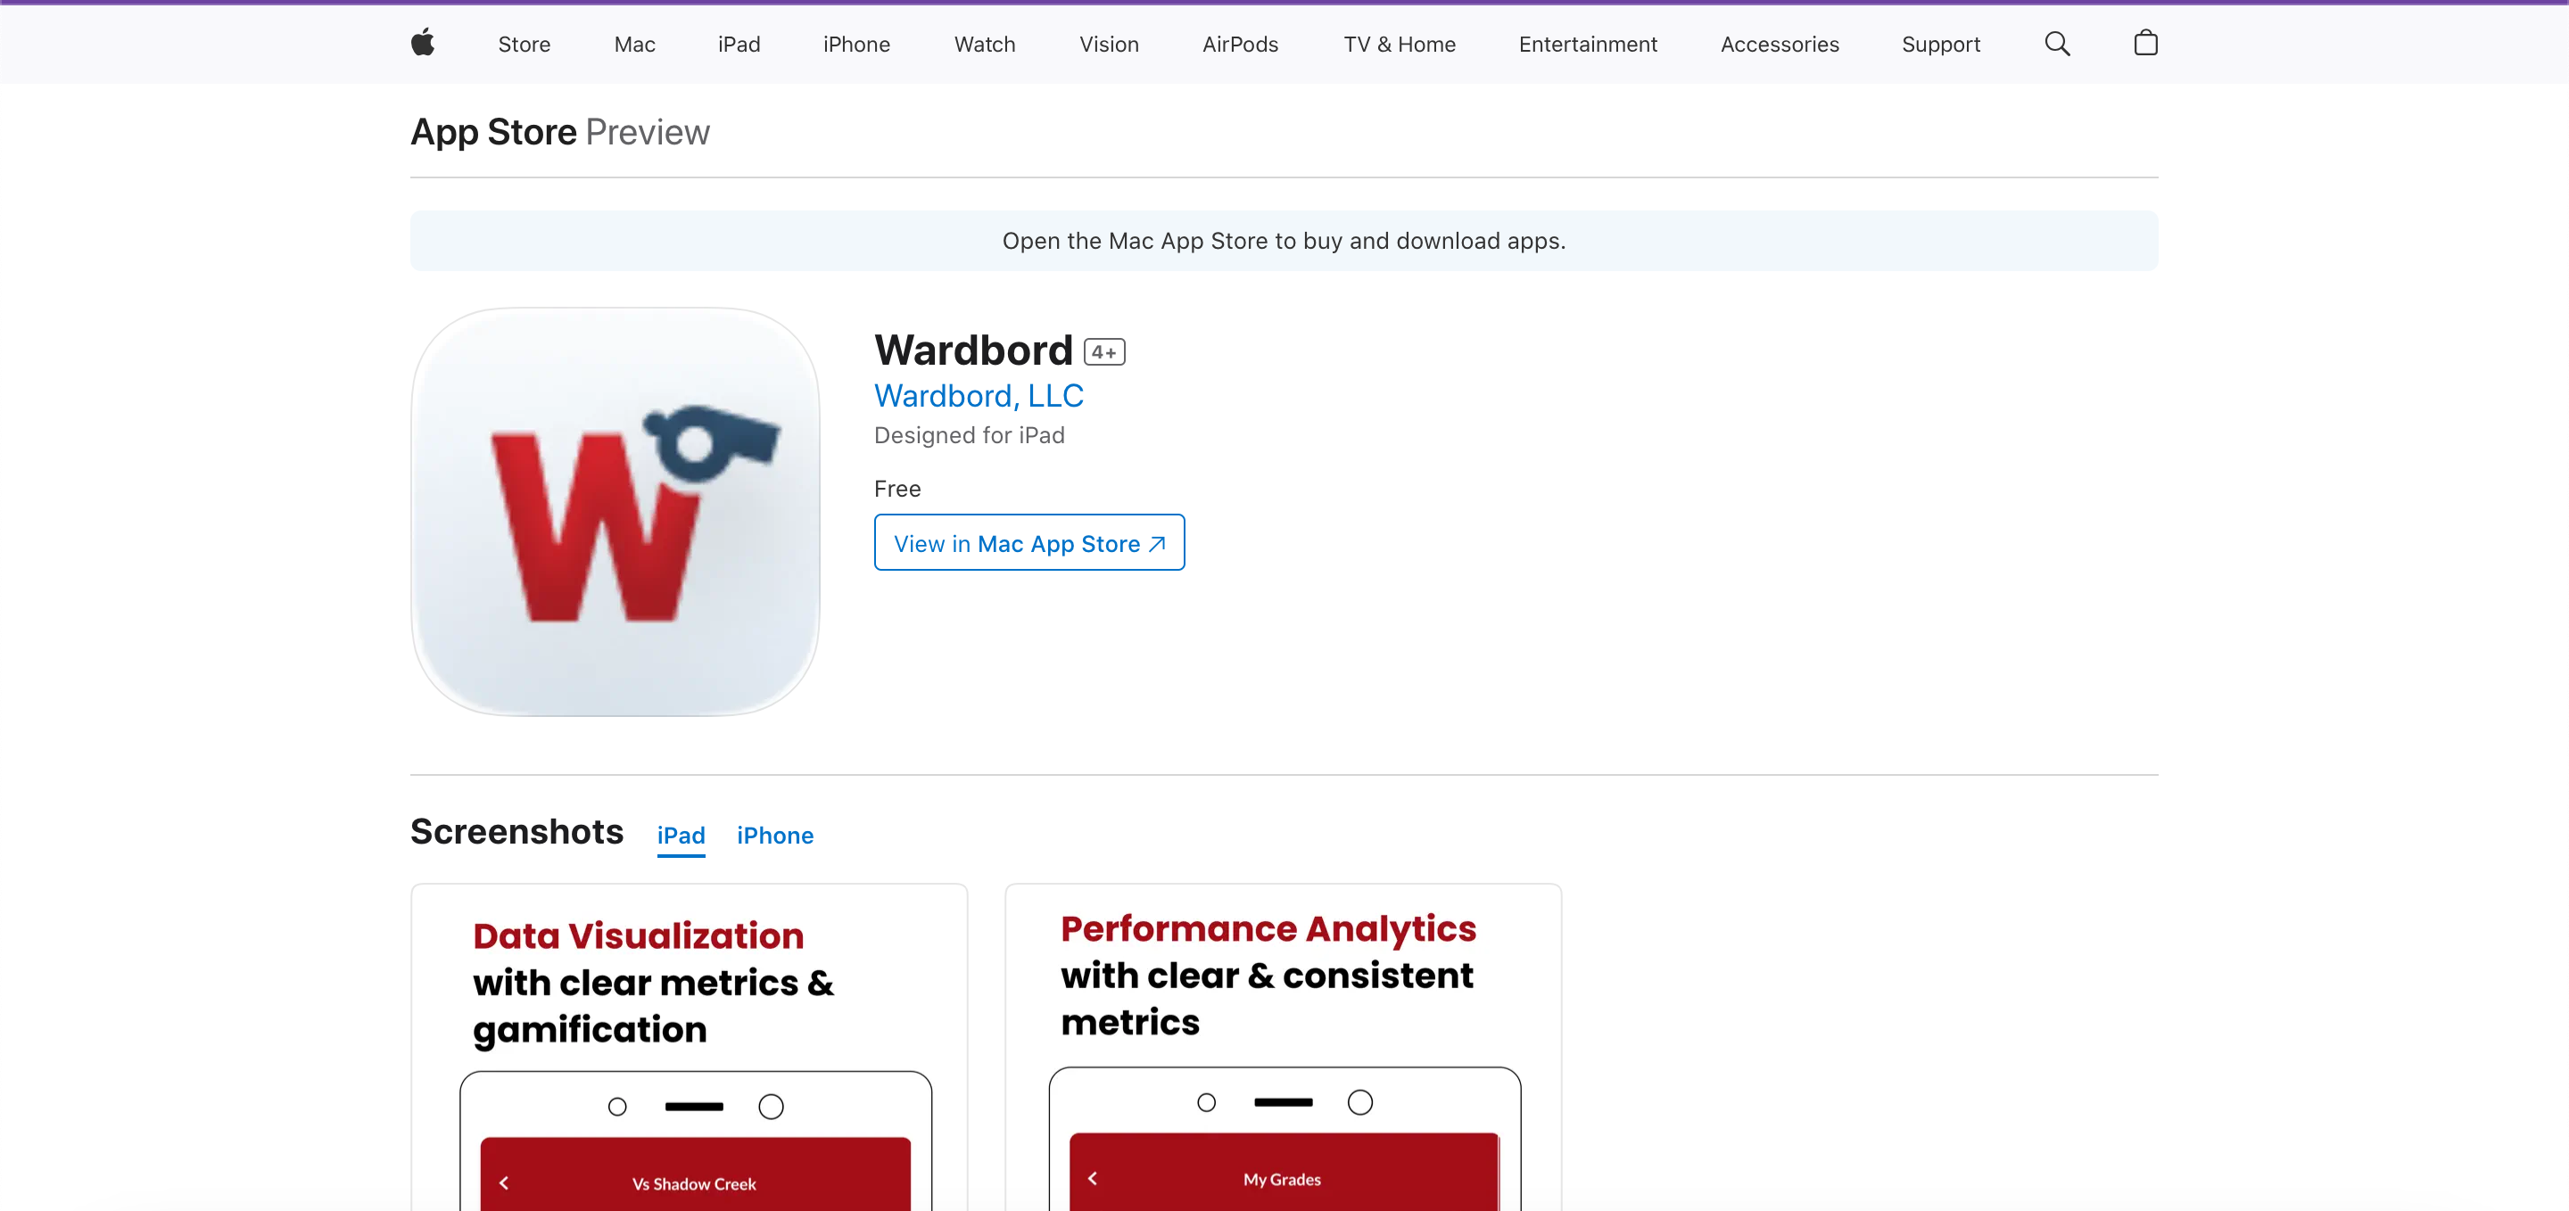Click the 'Preview' heading text
Screen dimensions: 2569x1211
click(648, 132)
